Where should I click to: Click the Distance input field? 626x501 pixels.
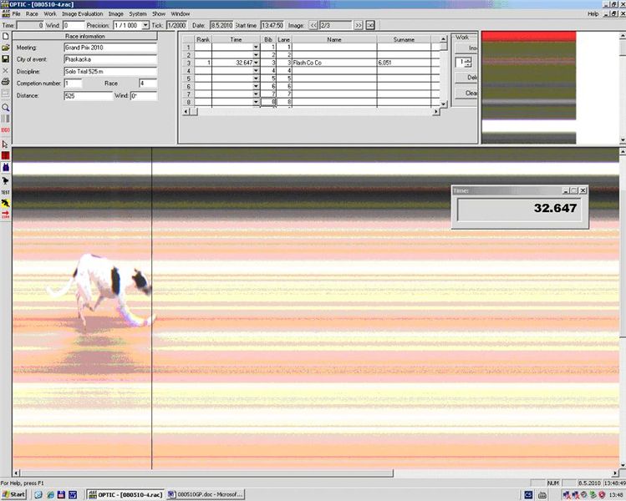click(89, 96)
